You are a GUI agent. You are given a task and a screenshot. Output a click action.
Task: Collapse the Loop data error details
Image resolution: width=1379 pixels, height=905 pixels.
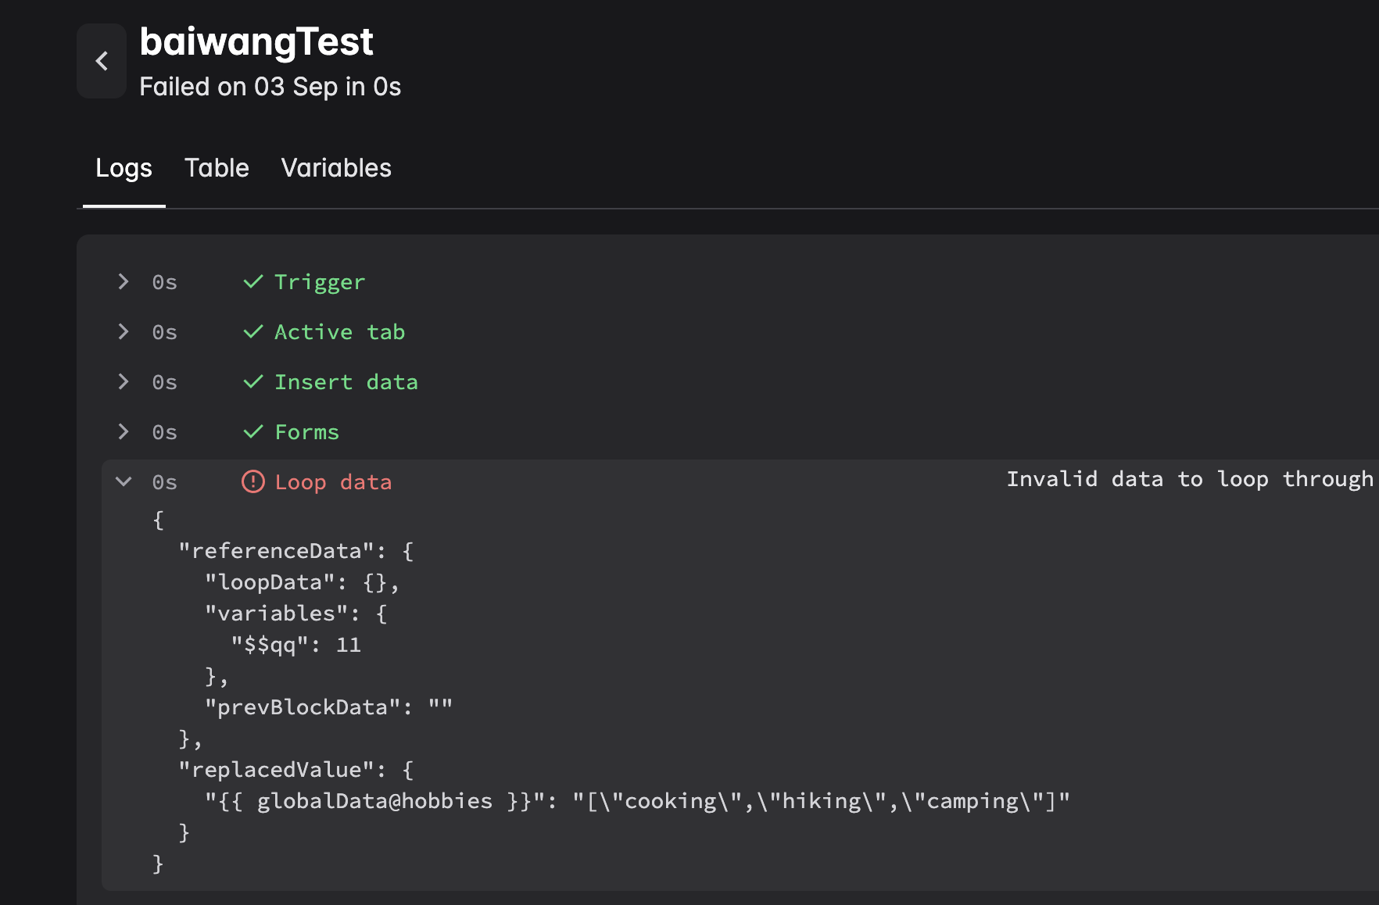[123, 481]
